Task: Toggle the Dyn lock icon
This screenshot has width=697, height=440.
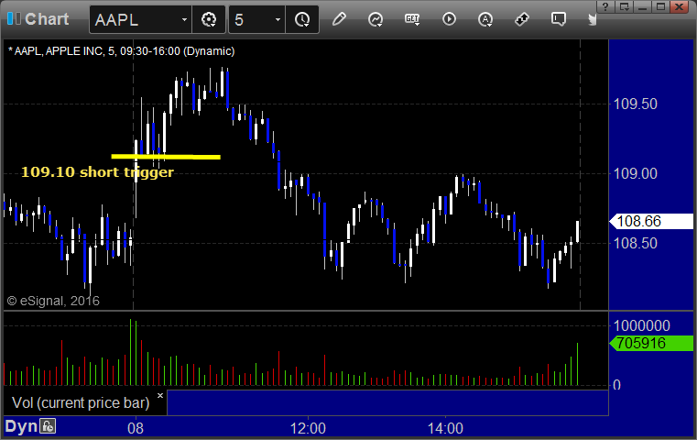Action: (48, 426)
